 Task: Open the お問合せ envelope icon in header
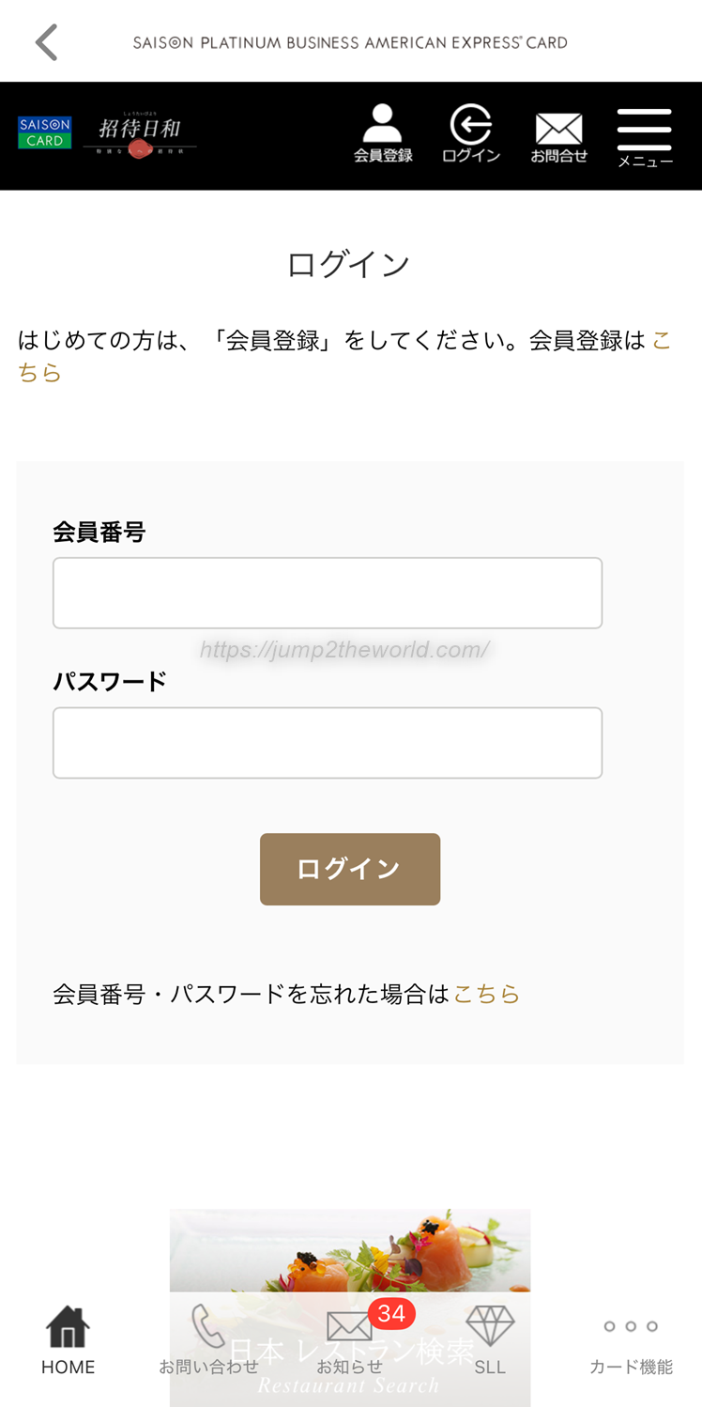[558, 136]
